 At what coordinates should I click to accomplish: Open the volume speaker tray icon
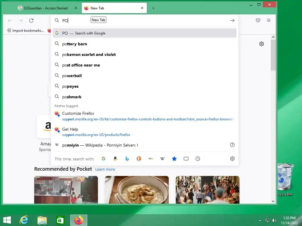(274, 220)
